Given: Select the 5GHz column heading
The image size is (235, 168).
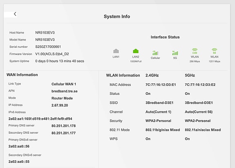Looking at the screenshot, I should point(190,75).
